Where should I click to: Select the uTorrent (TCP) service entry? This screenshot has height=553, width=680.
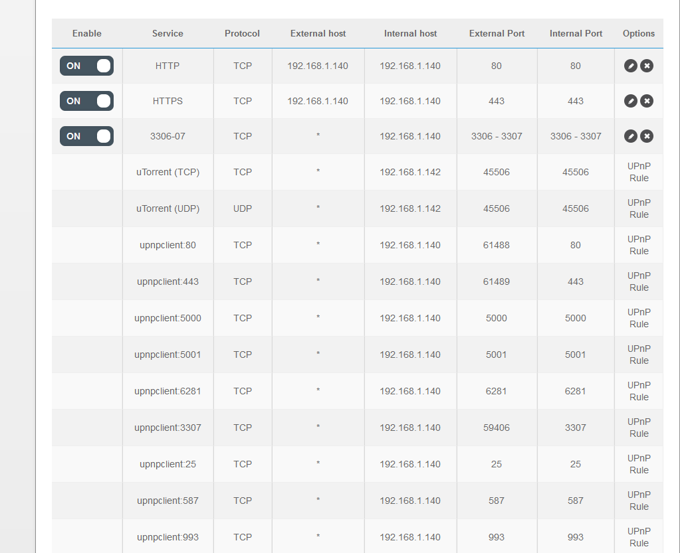pos(168,172)
